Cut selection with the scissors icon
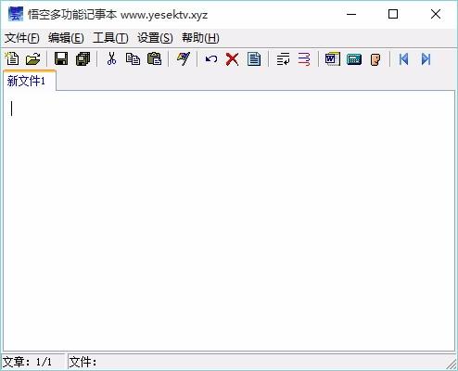Viewport: 458px width, 371px height. [111, 58]
